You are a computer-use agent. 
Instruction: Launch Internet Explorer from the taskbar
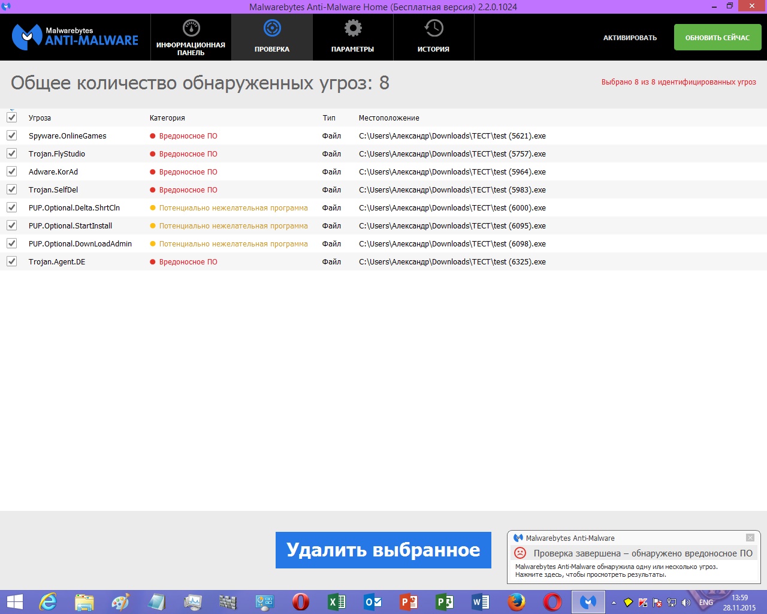48,601
